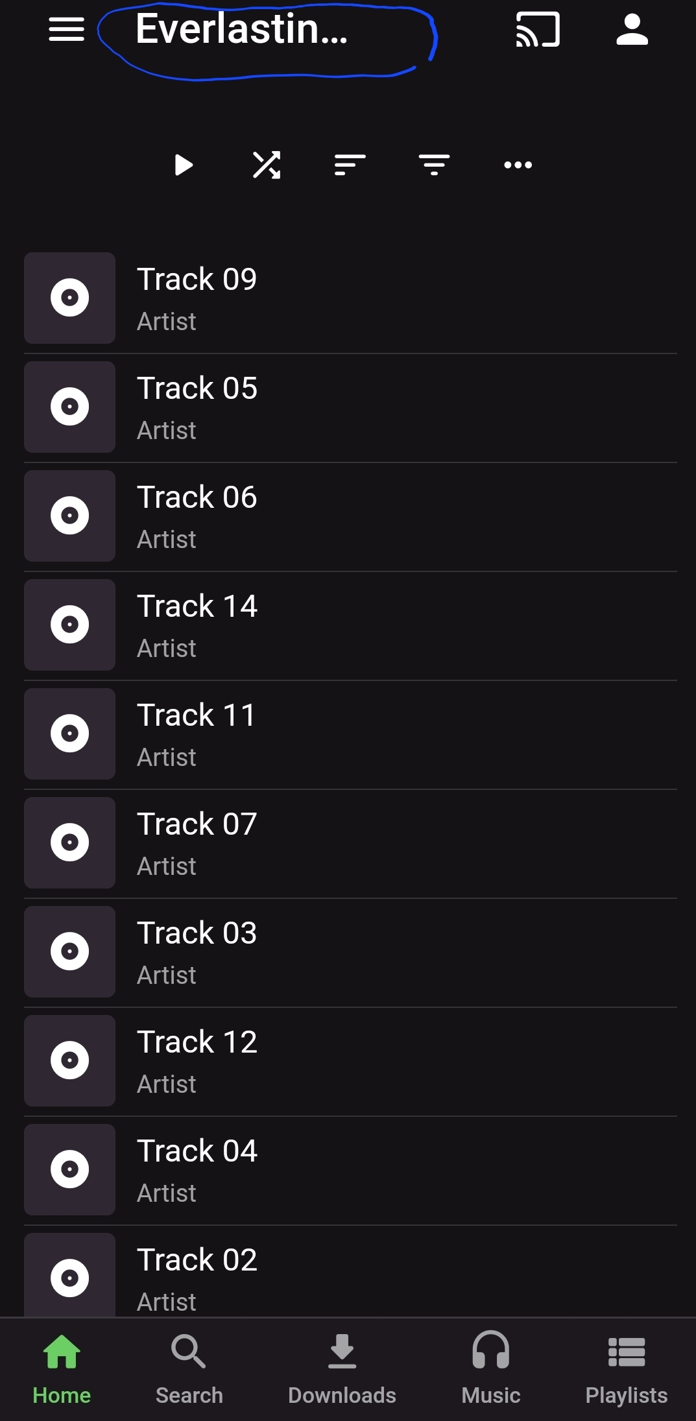Click the Track 11 disc thumbnail
The width and height of the screenshot is (696, 1421).
tap(70, 734)
